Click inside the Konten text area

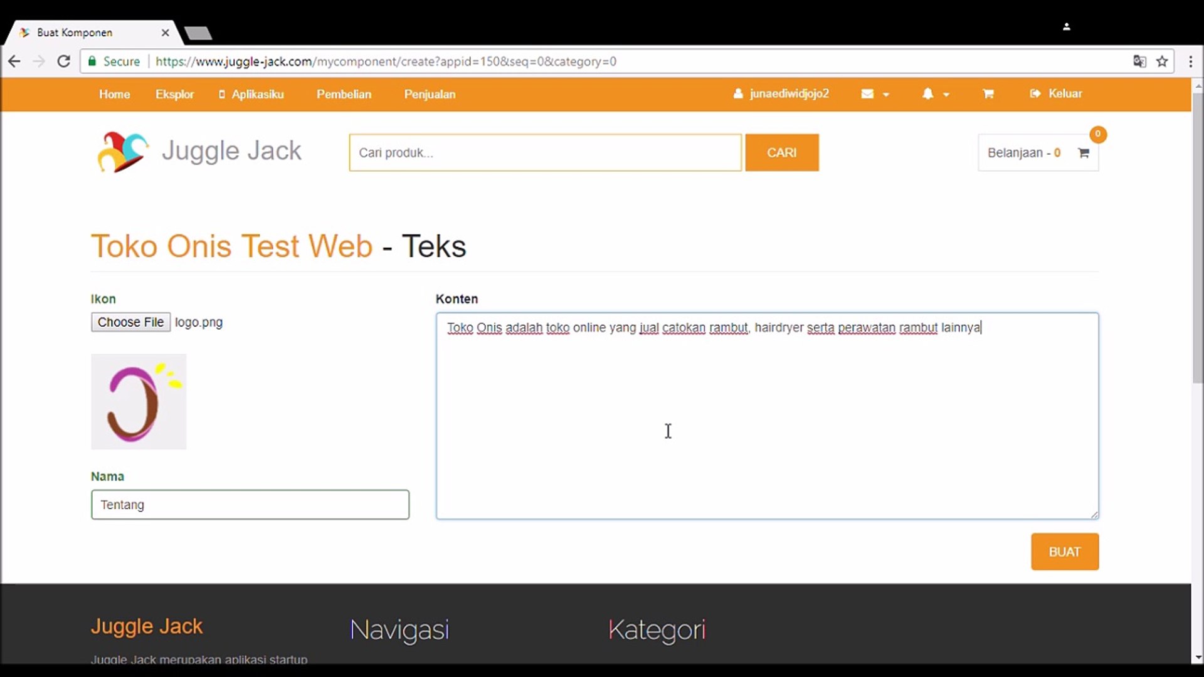tap(767, 416)
